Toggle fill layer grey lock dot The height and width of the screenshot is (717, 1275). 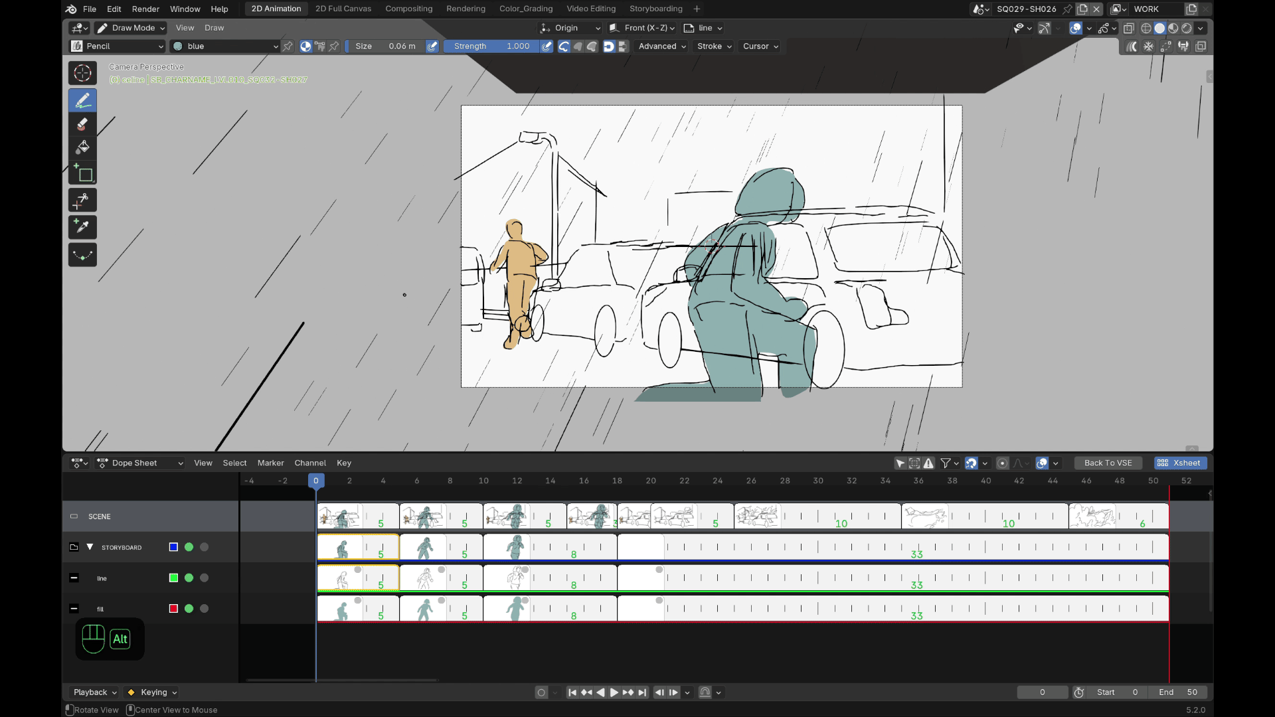pos(204,608)
